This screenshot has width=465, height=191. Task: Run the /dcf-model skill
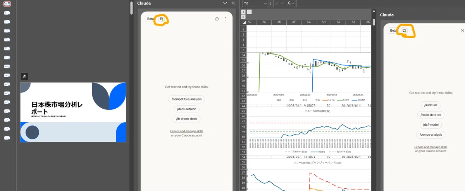click(x=431, y=125)
